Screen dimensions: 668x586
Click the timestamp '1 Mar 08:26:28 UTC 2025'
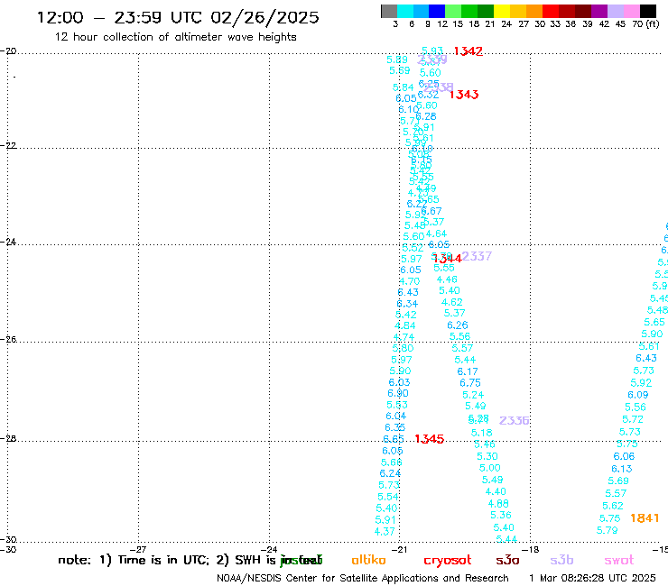[x=592, y=579]
